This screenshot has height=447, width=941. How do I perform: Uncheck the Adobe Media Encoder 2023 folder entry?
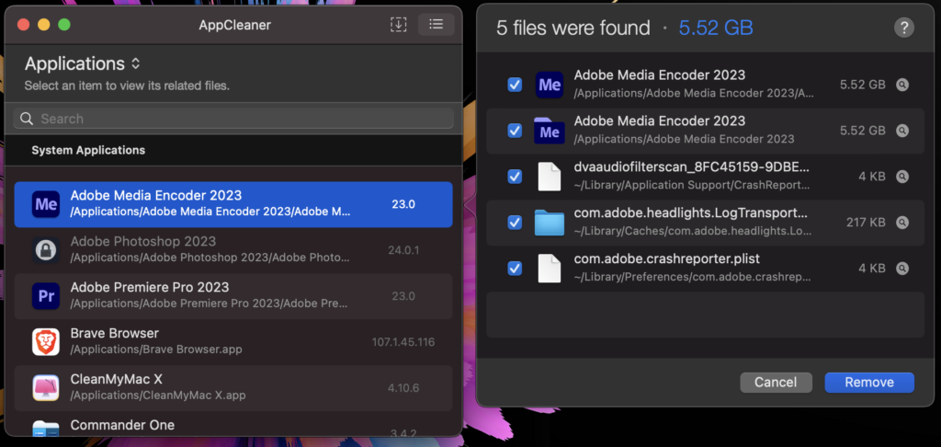[515, 131]
